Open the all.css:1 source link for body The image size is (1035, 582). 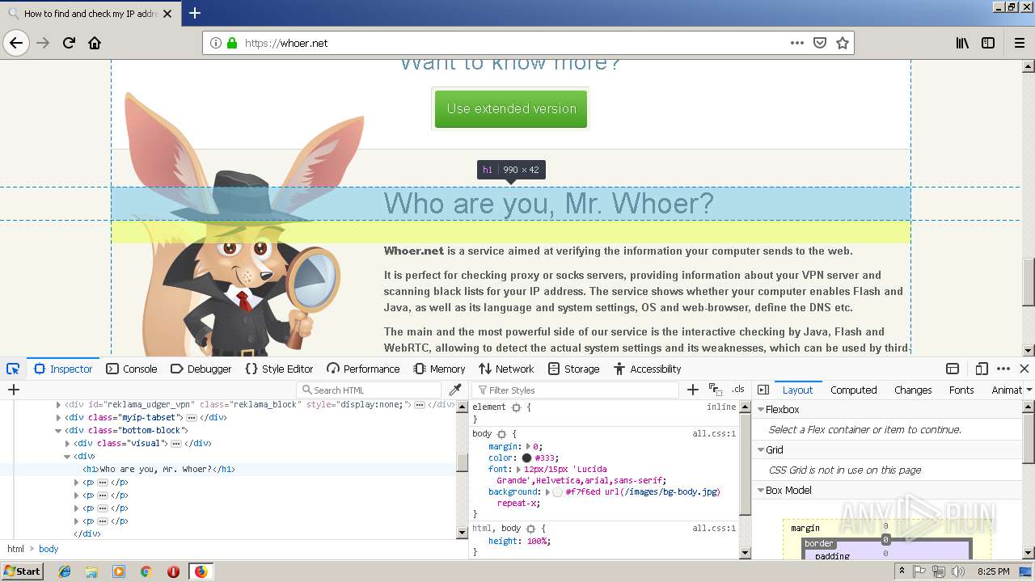pyautogui.click(x=714, y=433)
